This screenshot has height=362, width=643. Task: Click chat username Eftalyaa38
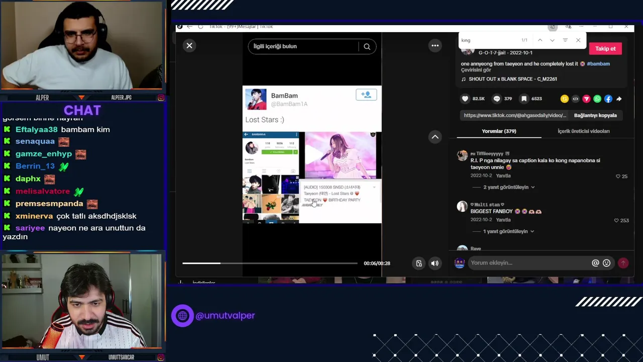pyautogui.click(x=37, y=130)
